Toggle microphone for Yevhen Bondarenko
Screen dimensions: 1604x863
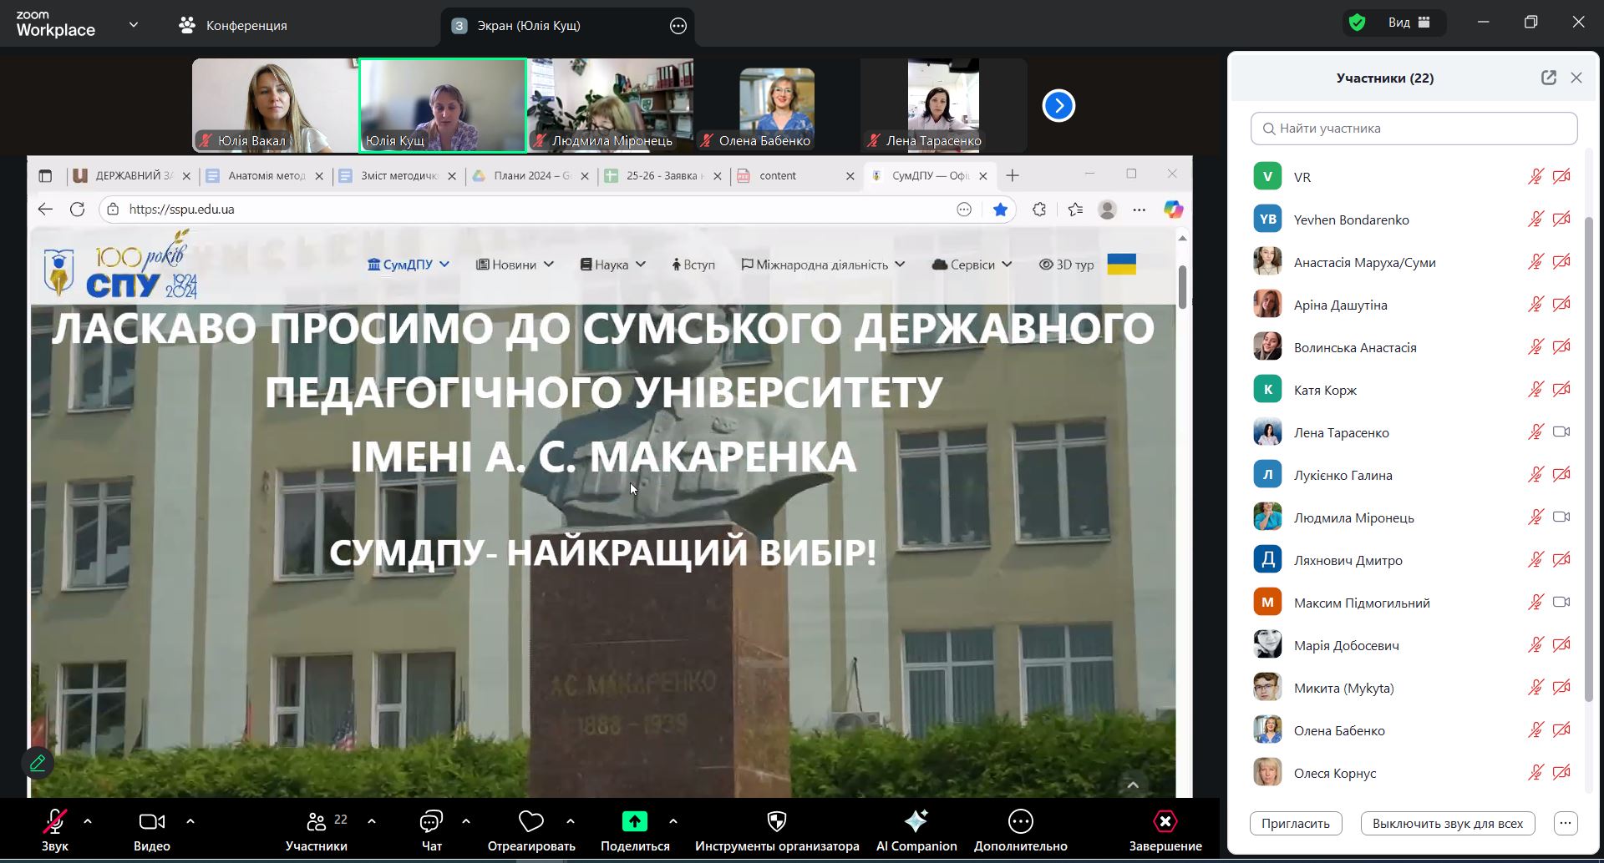point(1535,220)
